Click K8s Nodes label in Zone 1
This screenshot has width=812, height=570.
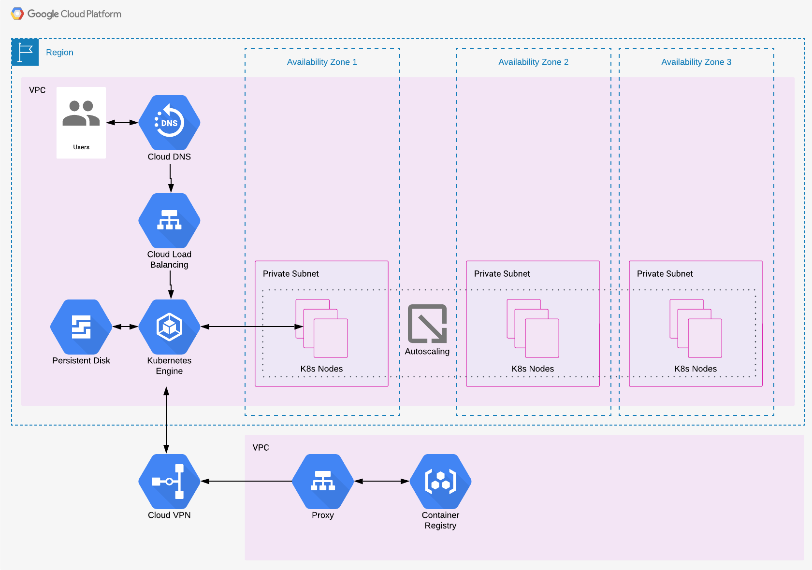pos(321,369)
